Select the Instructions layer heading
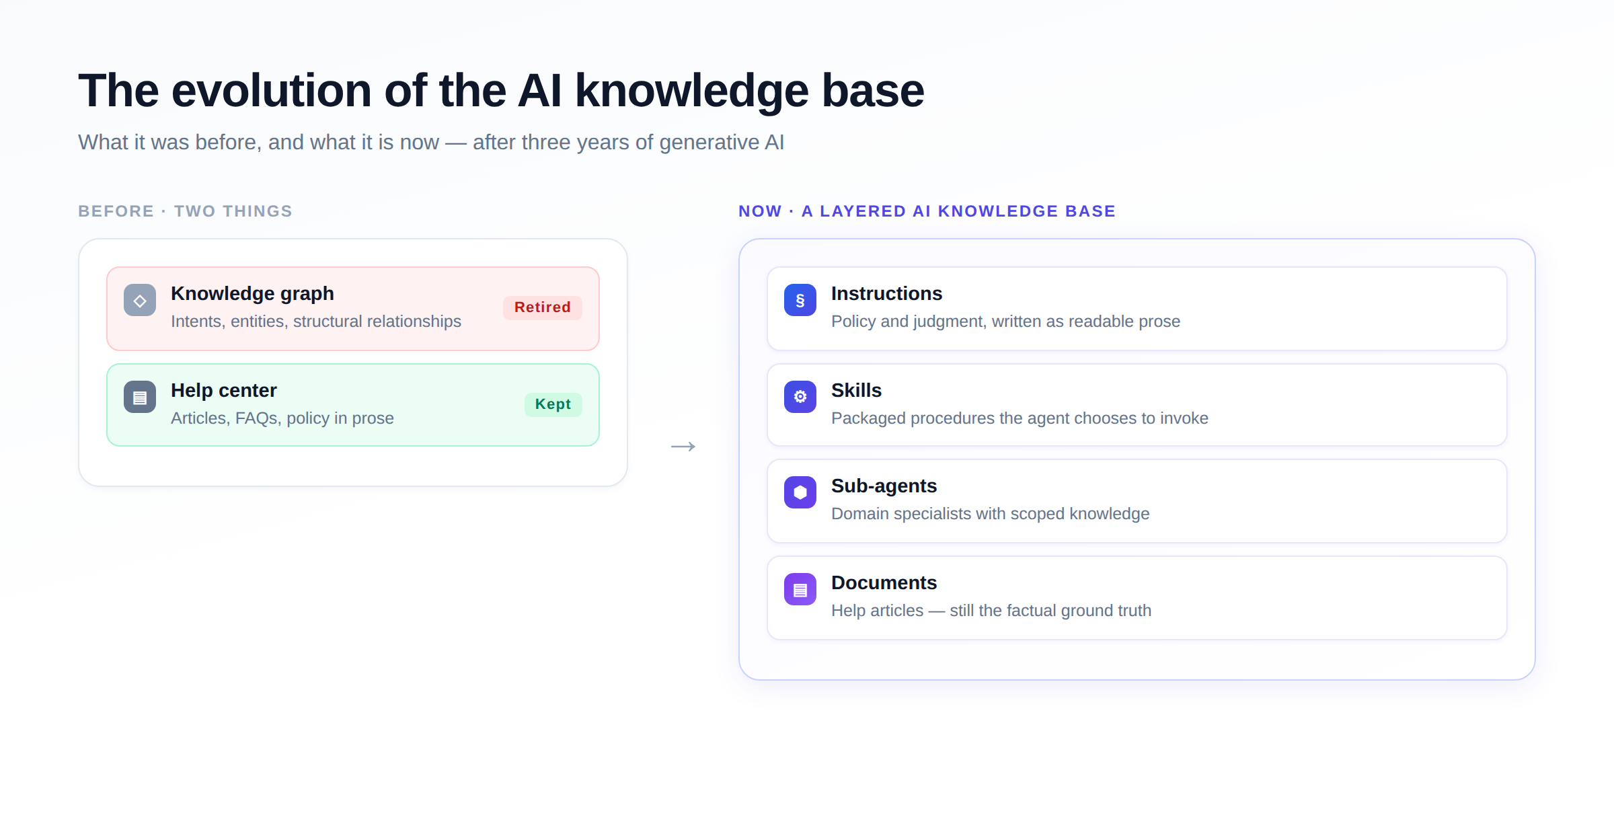This screenshot has height=834, width=1614. click(886, 293)
